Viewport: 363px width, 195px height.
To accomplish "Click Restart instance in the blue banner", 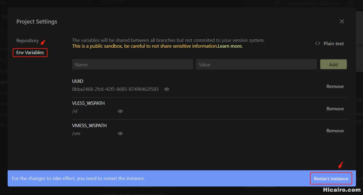I will pos(331,178).
